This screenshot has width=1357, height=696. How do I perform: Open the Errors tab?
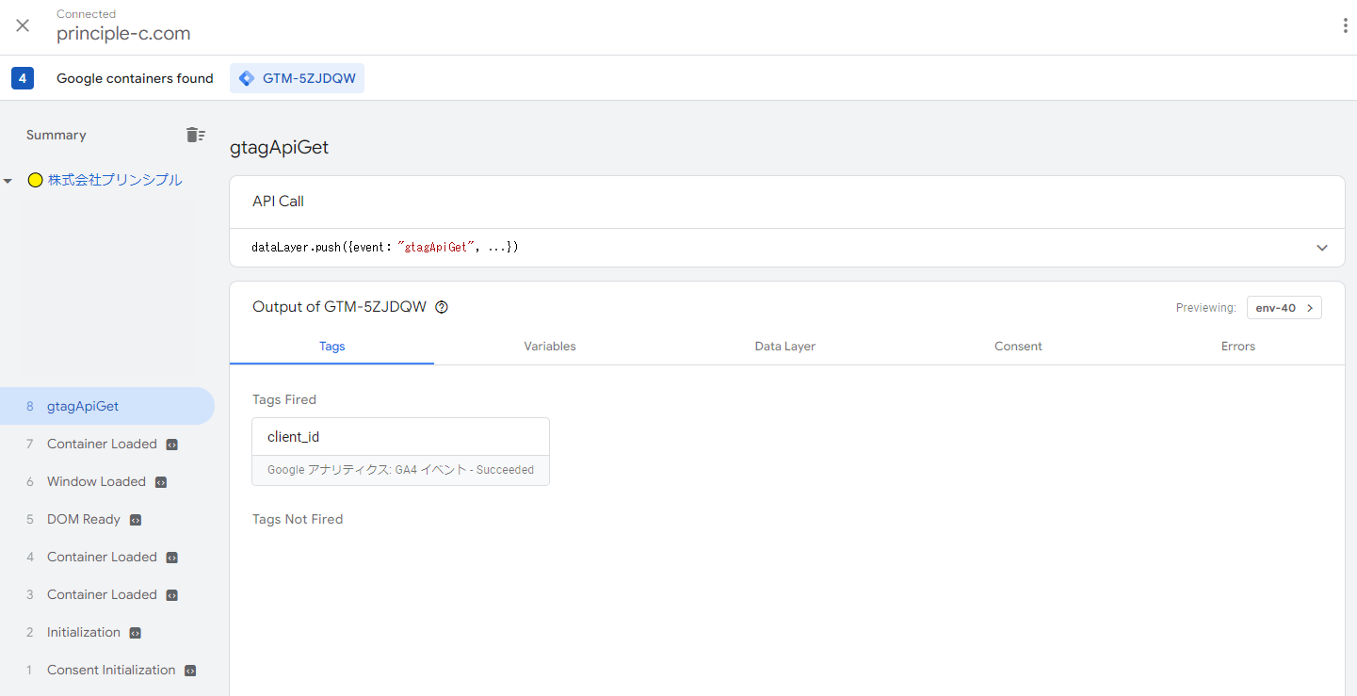1237,347
